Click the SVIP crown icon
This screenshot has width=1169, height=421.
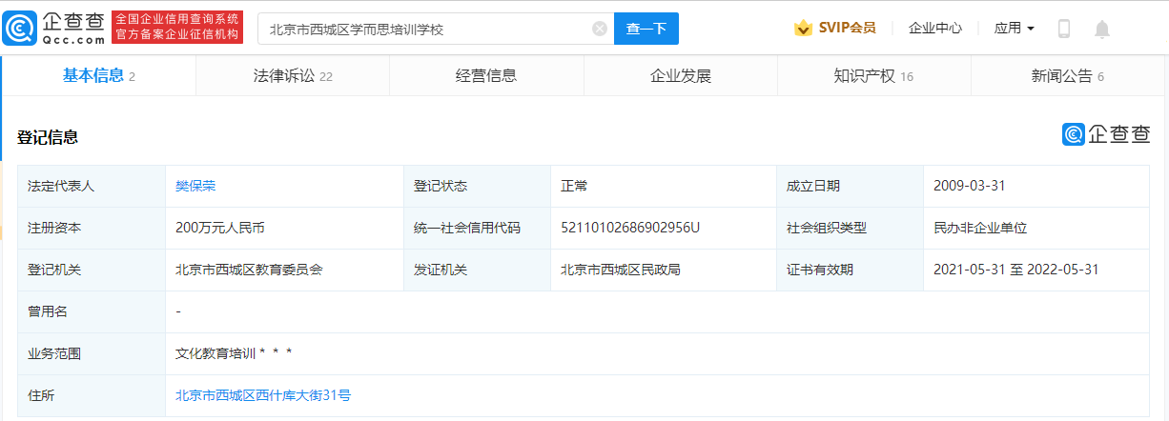803,29
